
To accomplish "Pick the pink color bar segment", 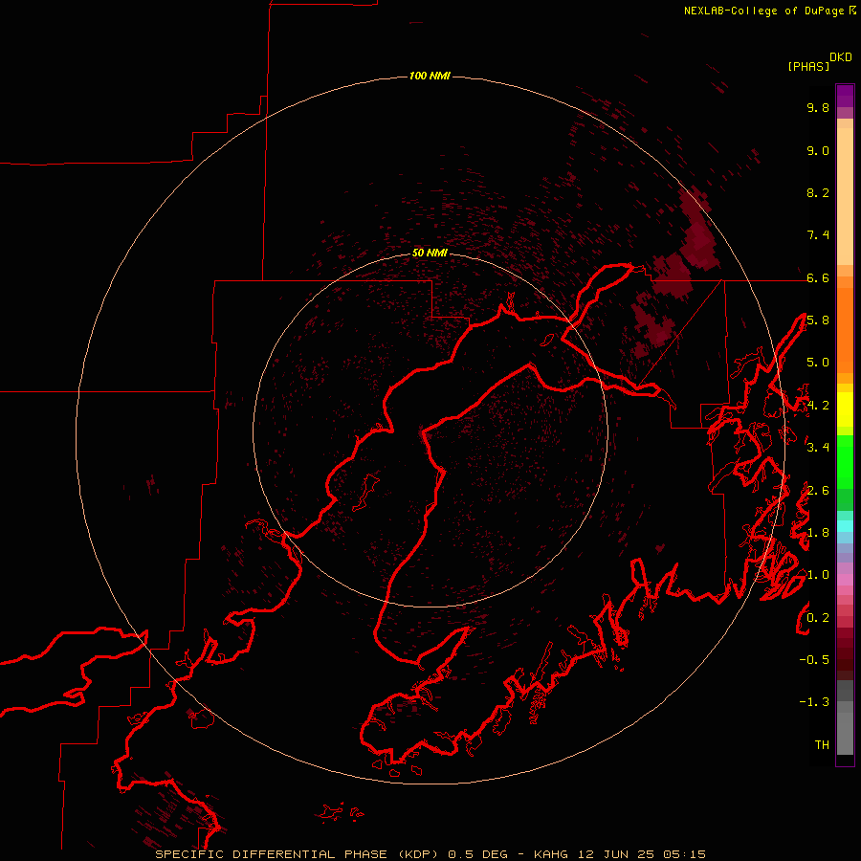I will [845, 580].
